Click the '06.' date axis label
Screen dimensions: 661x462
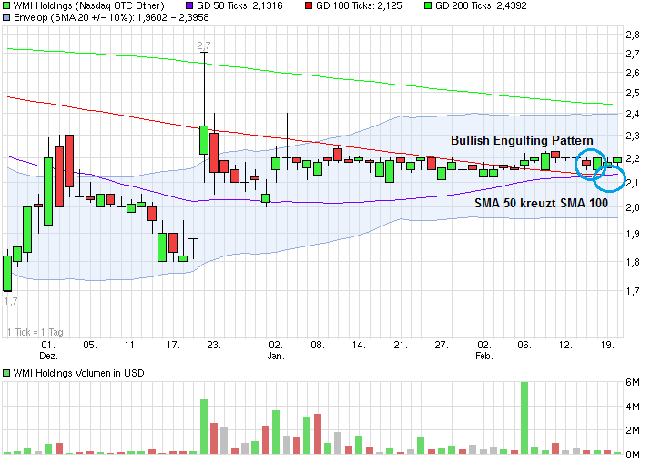524,346
